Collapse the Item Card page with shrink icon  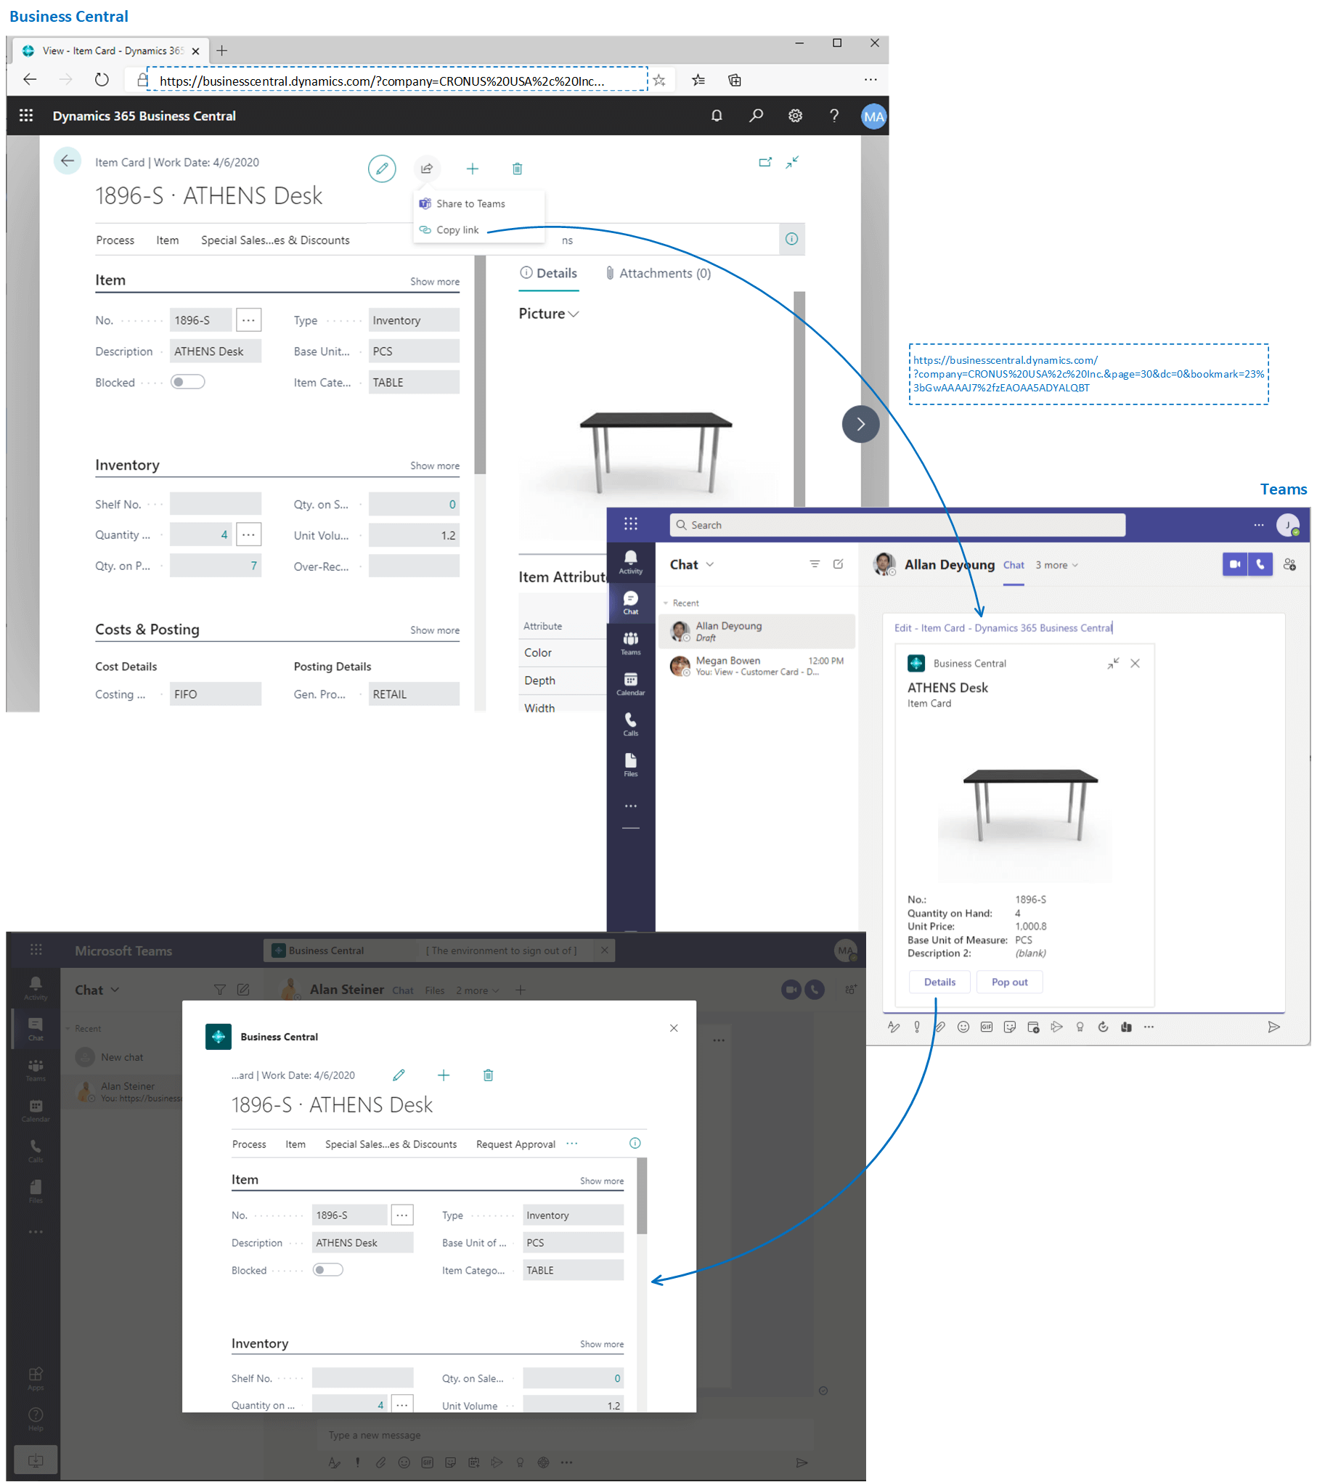tap(792, 162)
